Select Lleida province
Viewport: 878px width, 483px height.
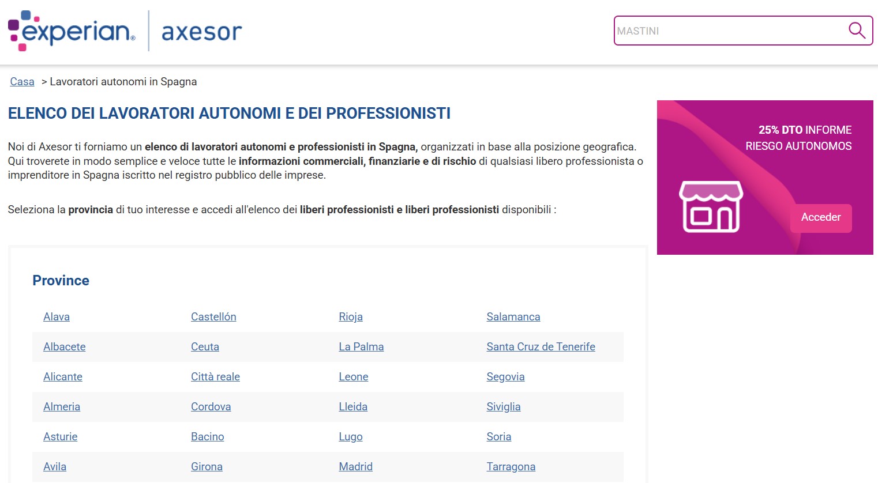353,407
